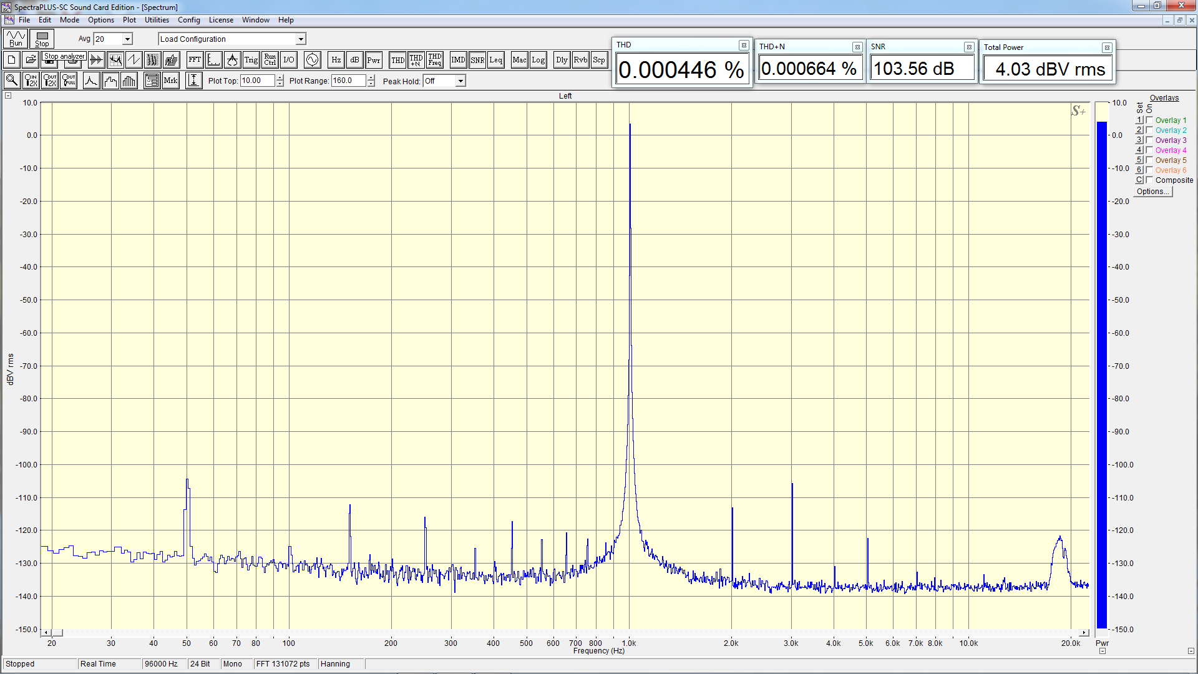Open the Peak Hold dropdown
The height and width of the screenshot is (674, 1198).
point(460,81)
